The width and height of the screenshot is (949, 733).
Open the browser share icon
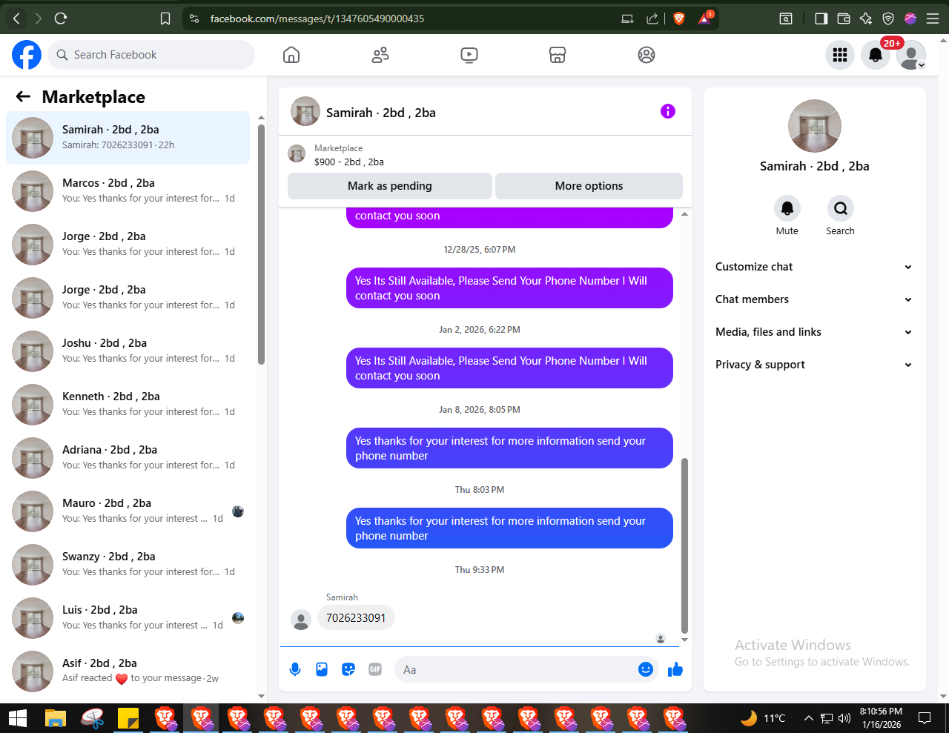652,19
